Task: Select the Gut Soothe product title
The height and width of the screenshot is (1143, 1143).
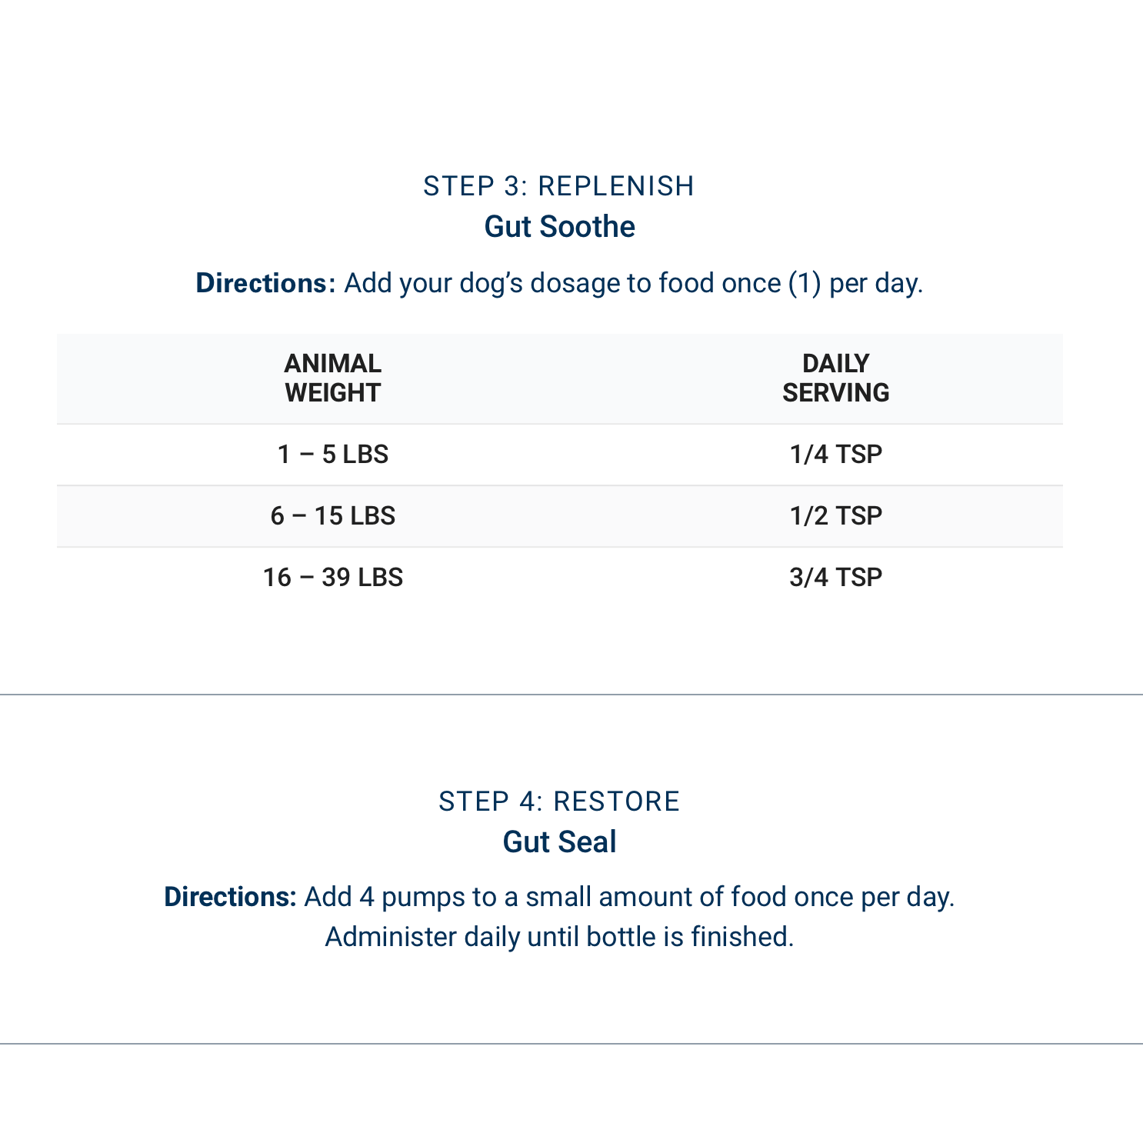Action: 559,227
